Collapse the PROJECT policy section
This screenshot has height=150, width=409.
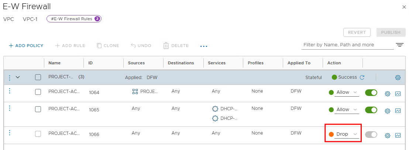pos(17,77)
